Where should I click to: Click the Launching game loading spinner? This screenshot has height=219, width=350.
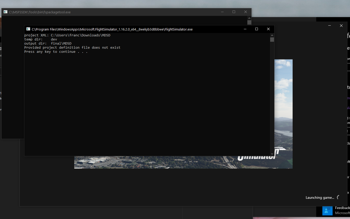click(x=338, y=197)
